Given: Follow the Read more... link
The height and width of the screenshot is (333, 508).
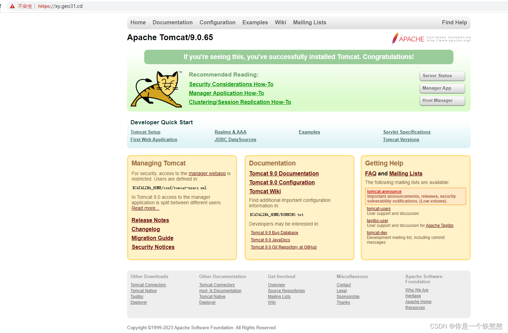Looking at the screenshot, I should (x=145, y=208).
